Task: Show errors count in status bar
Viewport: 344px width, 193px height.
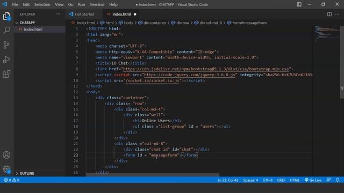Action: (x=8, y=180)
